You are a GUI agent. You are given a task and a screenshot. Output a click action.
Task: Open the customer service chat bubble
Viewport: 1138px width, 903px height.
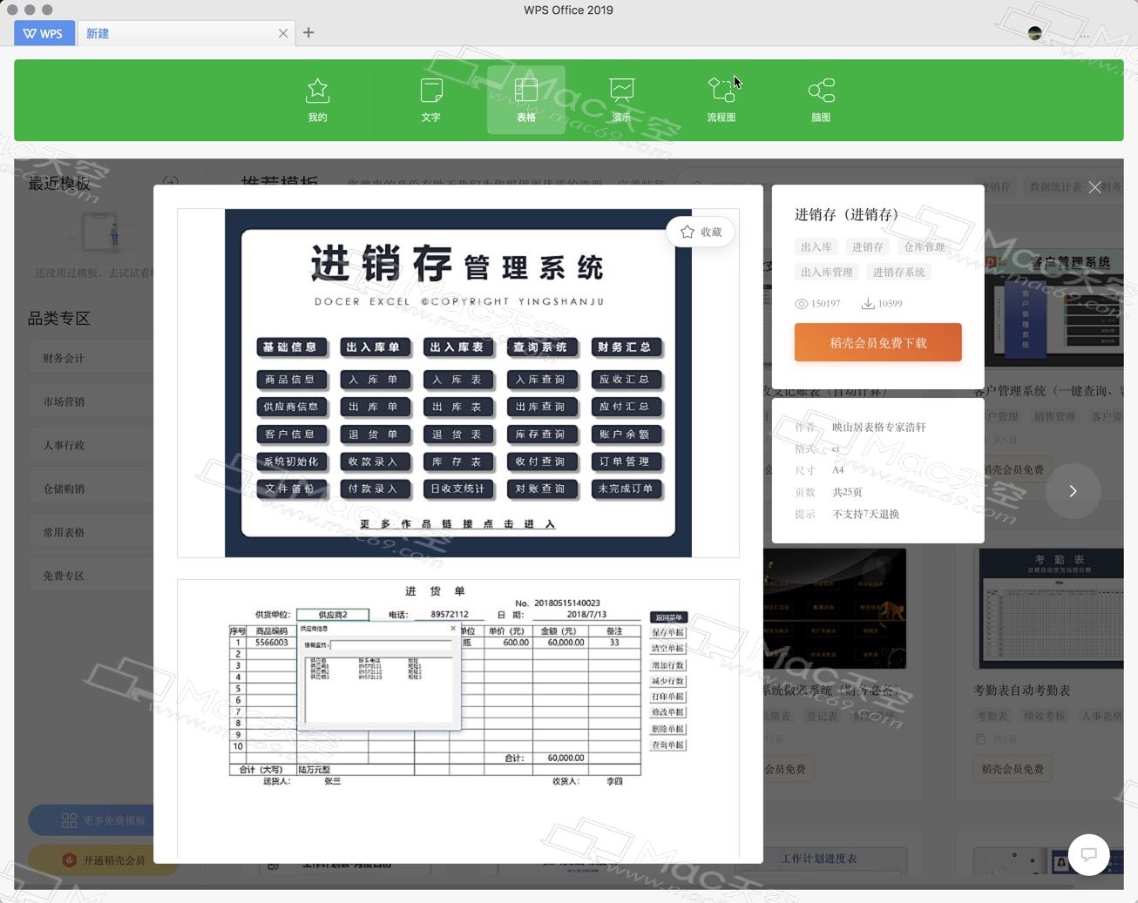[1089, 855]
